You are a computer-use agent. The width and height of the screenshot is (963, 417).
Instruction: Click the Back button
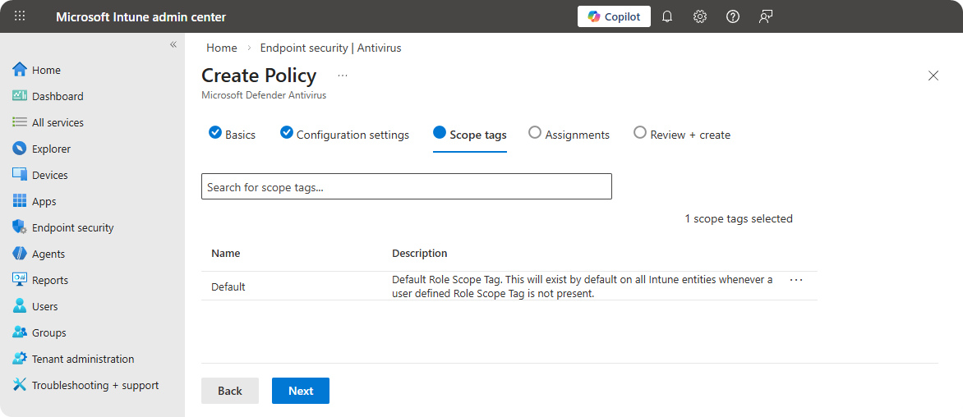point(229,391)
